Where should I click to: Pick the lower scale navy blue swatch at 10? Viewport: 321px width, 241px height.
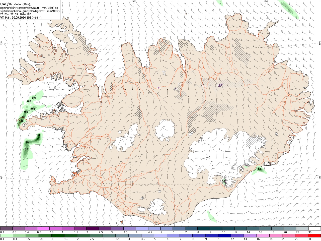224,235
